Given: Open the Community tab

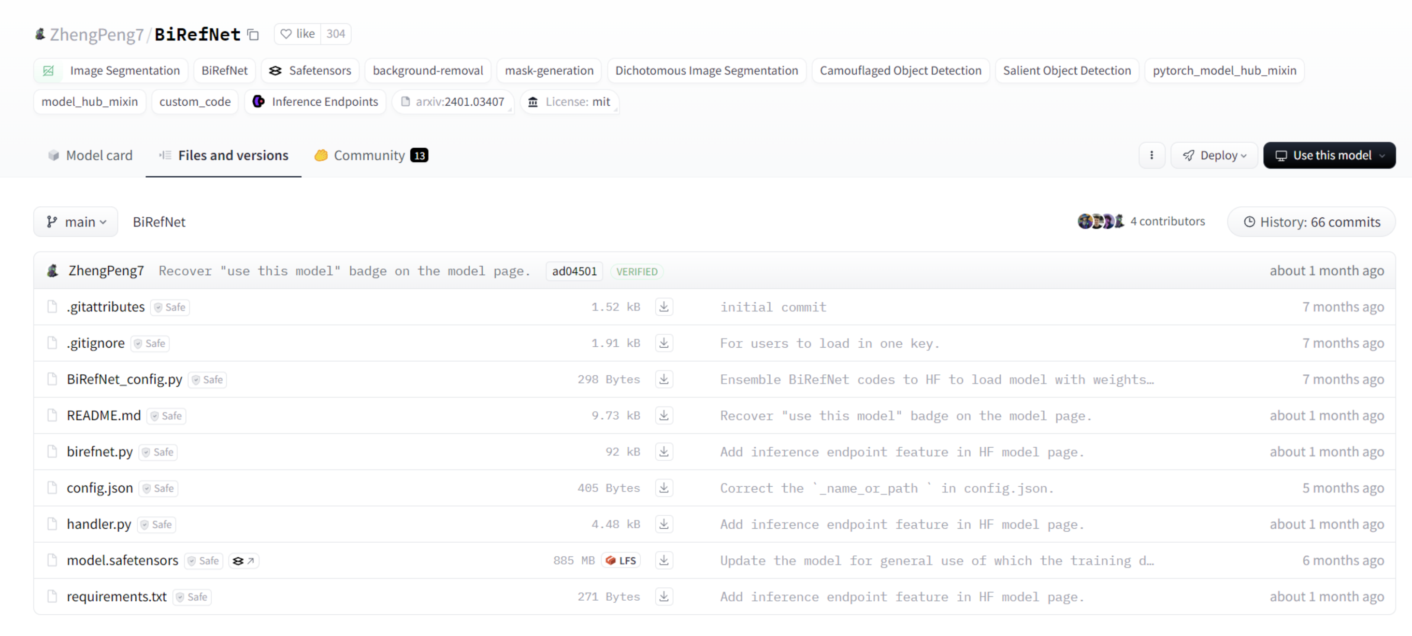Looking at the screenshot, I should click(x=371, y=155).
